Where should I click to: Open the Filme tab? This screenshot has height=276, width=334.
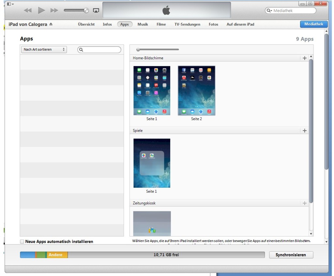161,24
